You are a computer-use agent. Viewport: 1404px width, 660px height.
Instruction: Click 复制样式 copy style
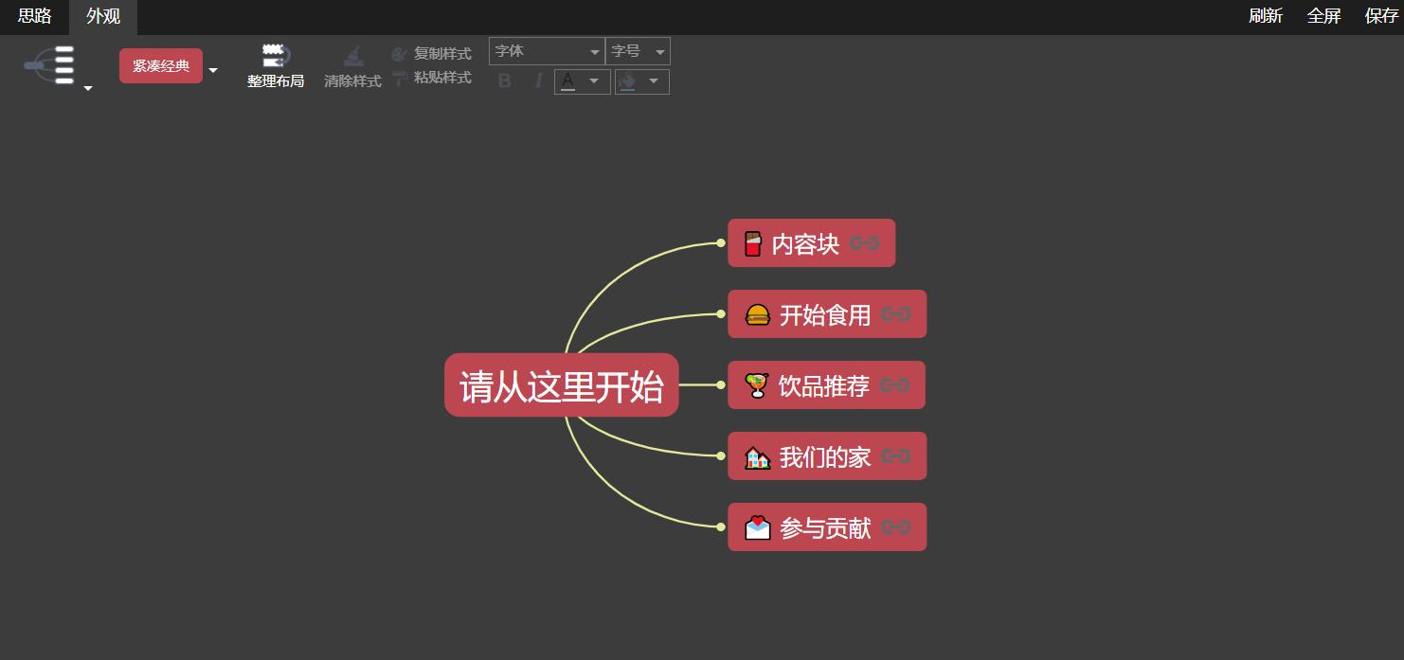pyautogui.click(x=432, y=54)
